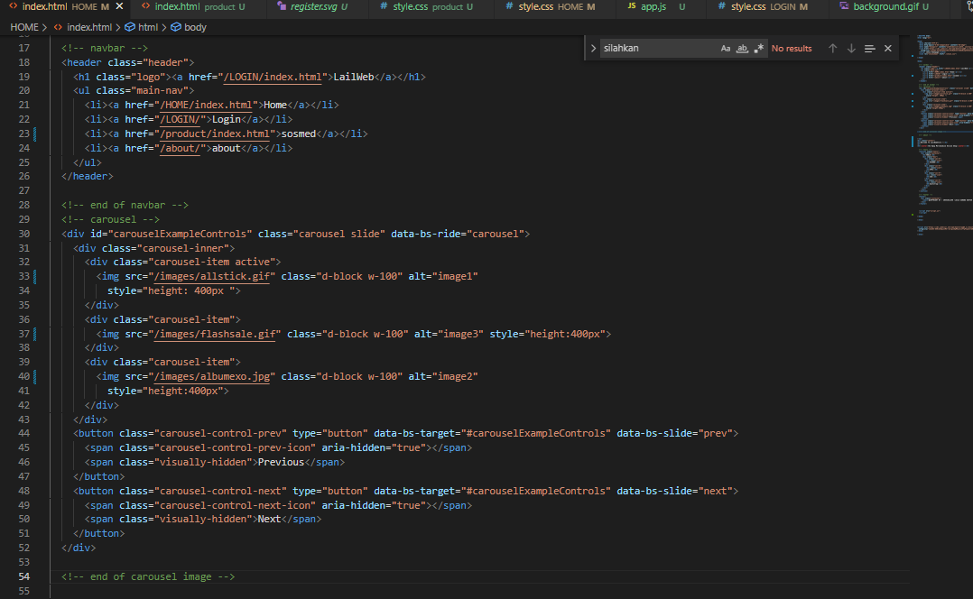Image resolution: width=973 pixels, height=599 pixels.
Task: Click HTML file icon on index.html product tab
Action: point(146,6)
